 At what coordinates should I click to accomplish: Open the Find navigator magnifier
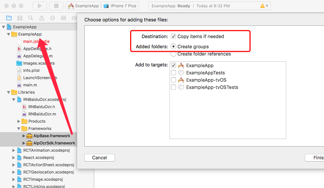(31, 18)
